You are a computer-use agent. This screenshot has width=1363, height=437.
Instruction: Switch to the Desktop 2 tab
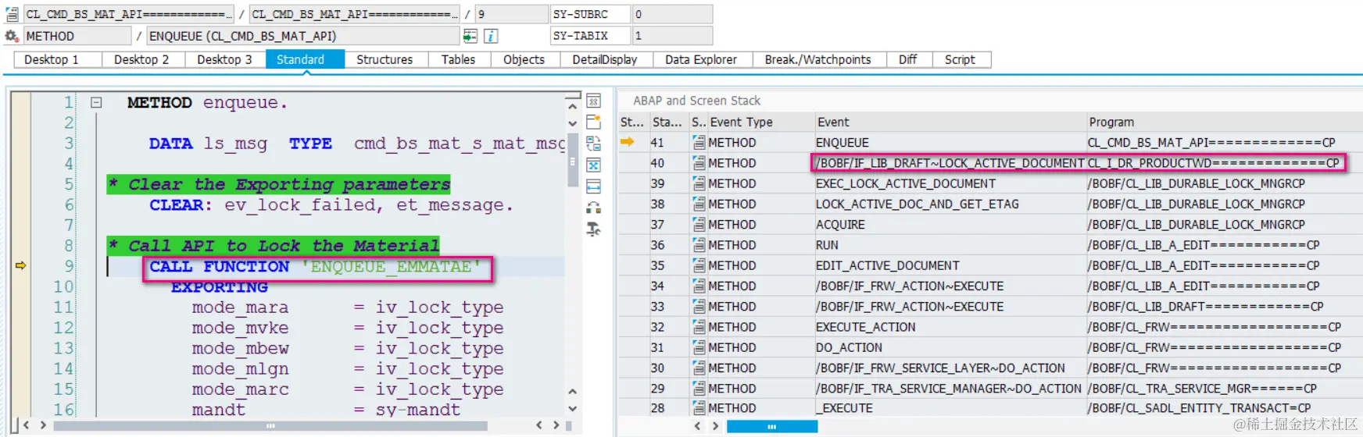click(x=141, y=59)
